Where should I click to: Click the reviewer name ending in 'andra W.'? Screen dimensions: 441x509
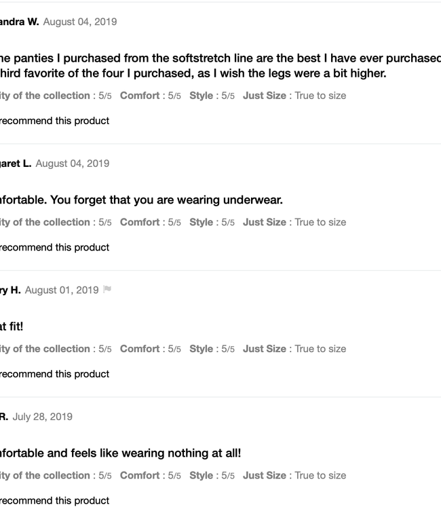click(19, 22)
